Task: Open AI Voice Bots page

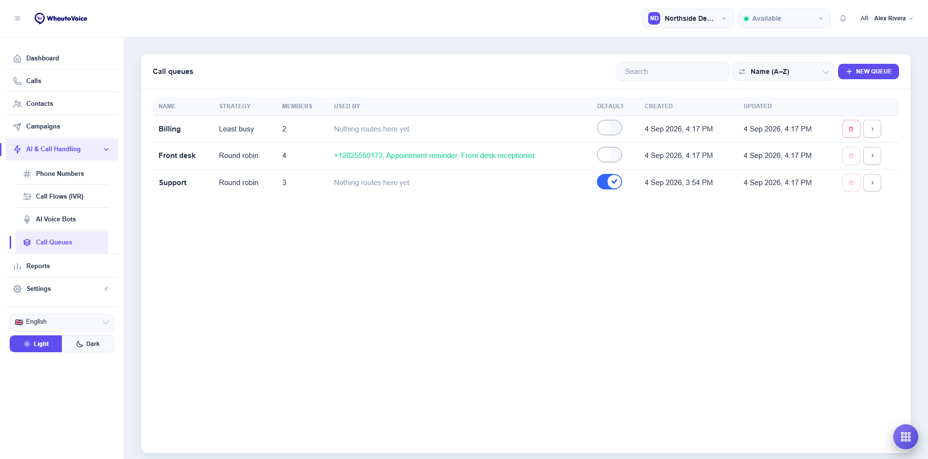Action: [62, 219]
